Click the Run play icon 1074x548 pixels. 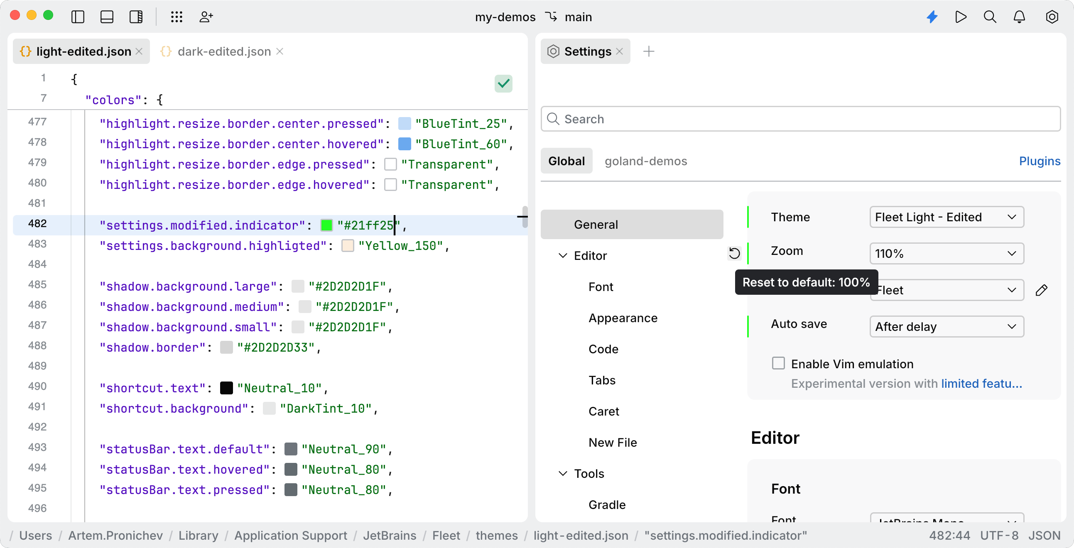pyautogui.click(x=961, y=17)
